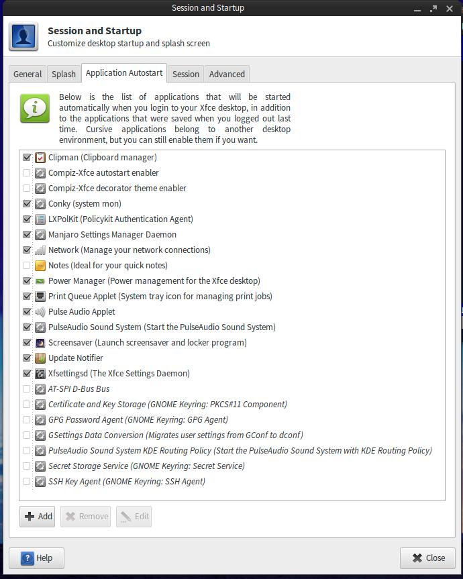Viewport: 463px width, 579px height.
Task: Select 'Compiz-Xfce decorator theme enabler' text
Action: click(x=117, y=189)
